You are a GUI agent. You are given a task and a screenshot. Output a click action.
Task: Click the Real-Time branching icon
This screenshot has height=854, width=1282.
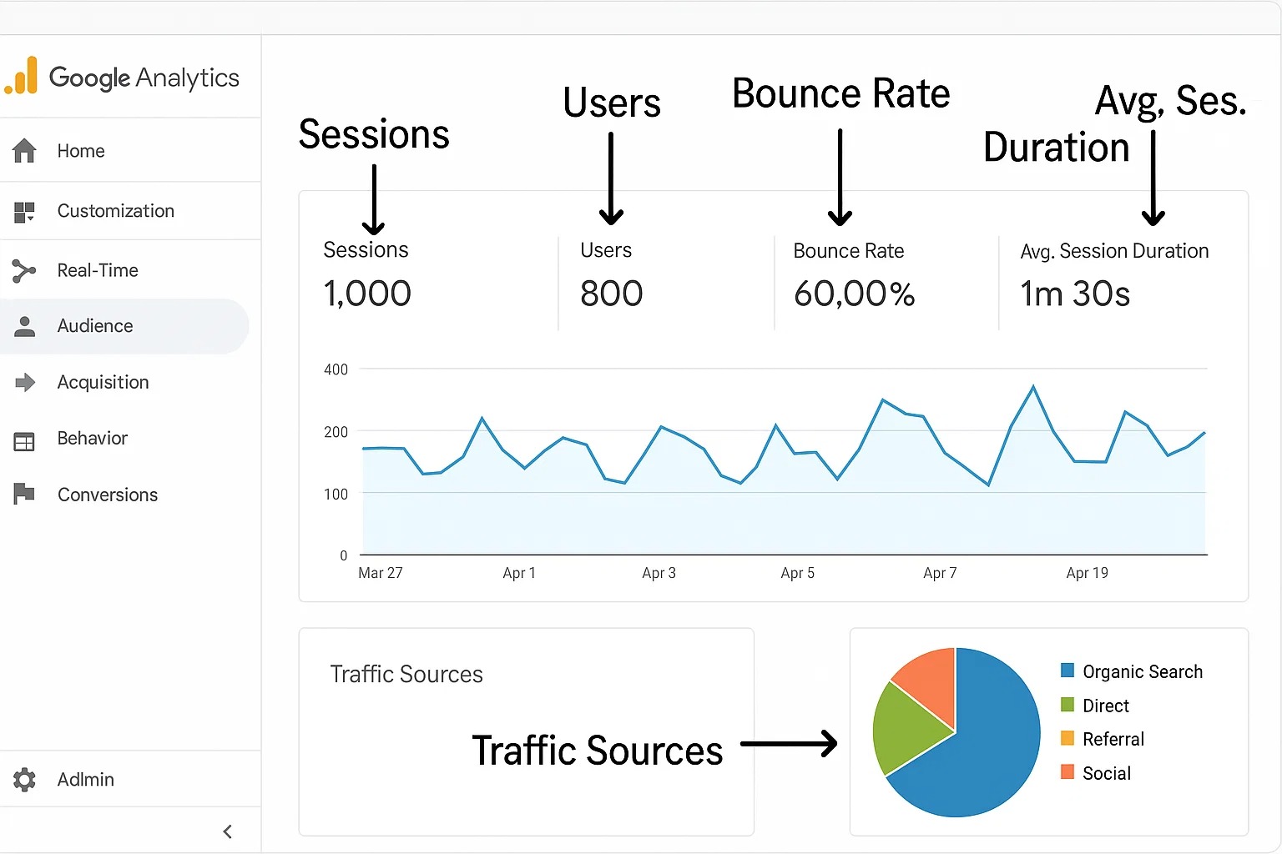tap(24, 270)
